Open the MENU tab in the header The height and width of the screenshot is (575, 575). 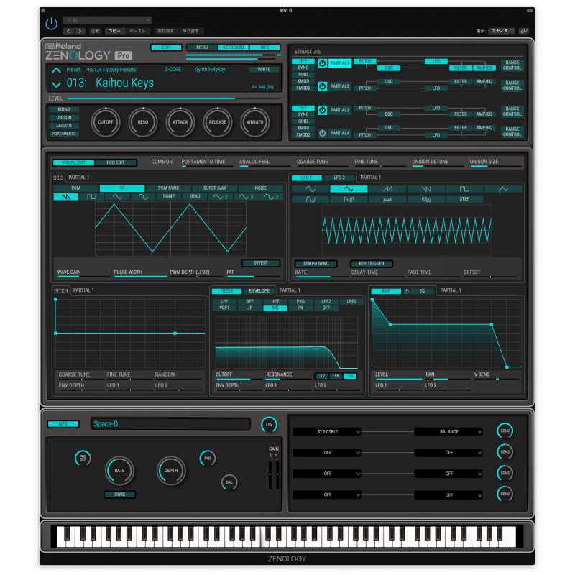point(202,47)
